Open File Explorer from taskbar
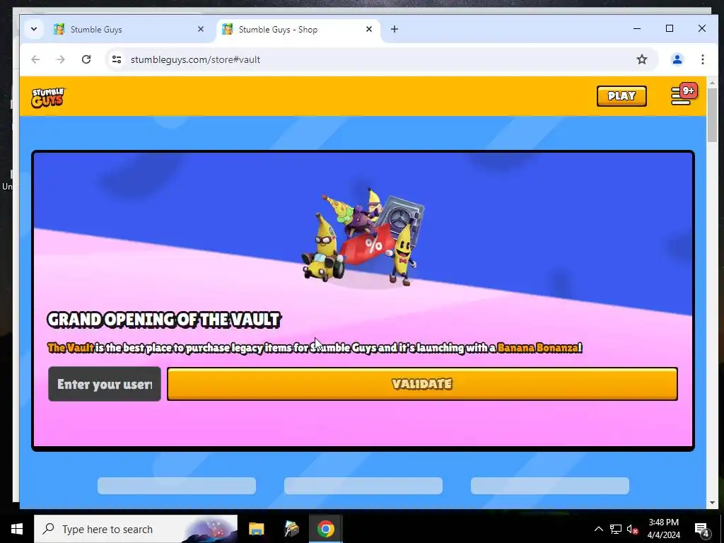Screen dimensions: 724x543 pyautogui.click(x=256, y=529)
